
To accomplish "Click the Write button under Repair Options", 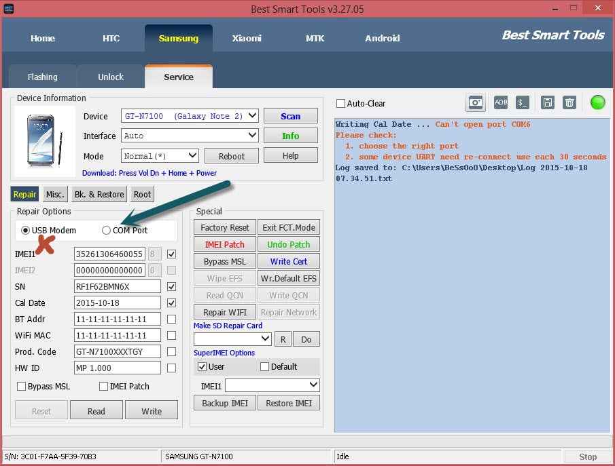I will point(152,411).
